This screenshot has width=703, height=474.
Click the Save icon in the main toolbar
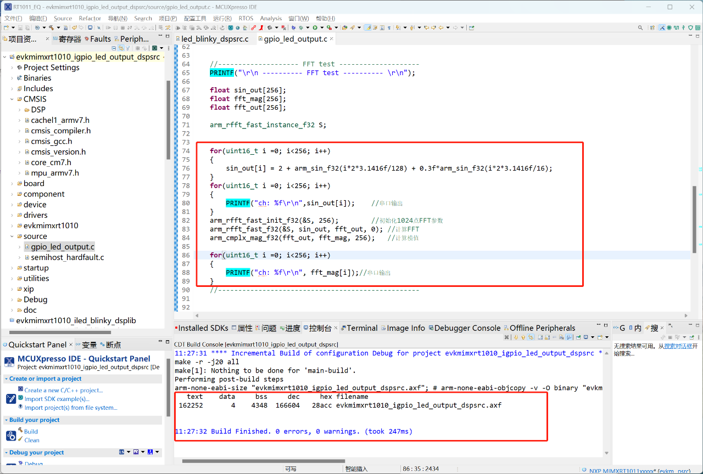click(20, 26)
